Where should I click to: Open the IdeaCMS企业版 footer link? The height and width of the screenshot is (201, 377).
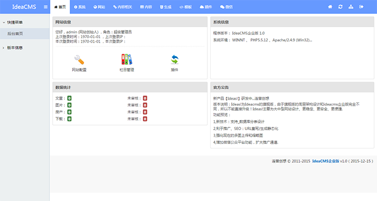coord(325,161)
